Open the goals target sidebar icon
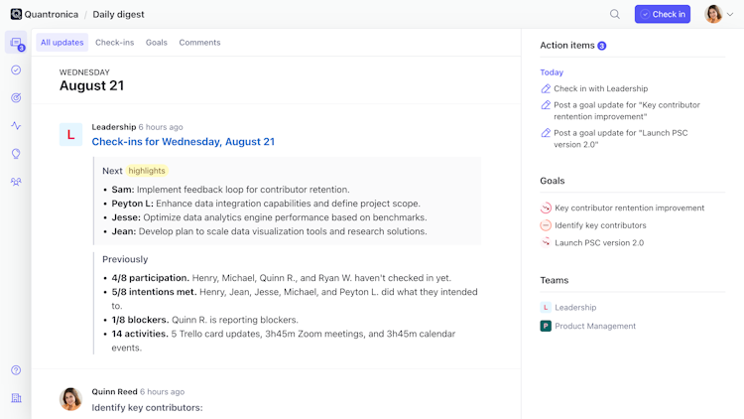The image size is (744, 419). [x=16, y=98]
